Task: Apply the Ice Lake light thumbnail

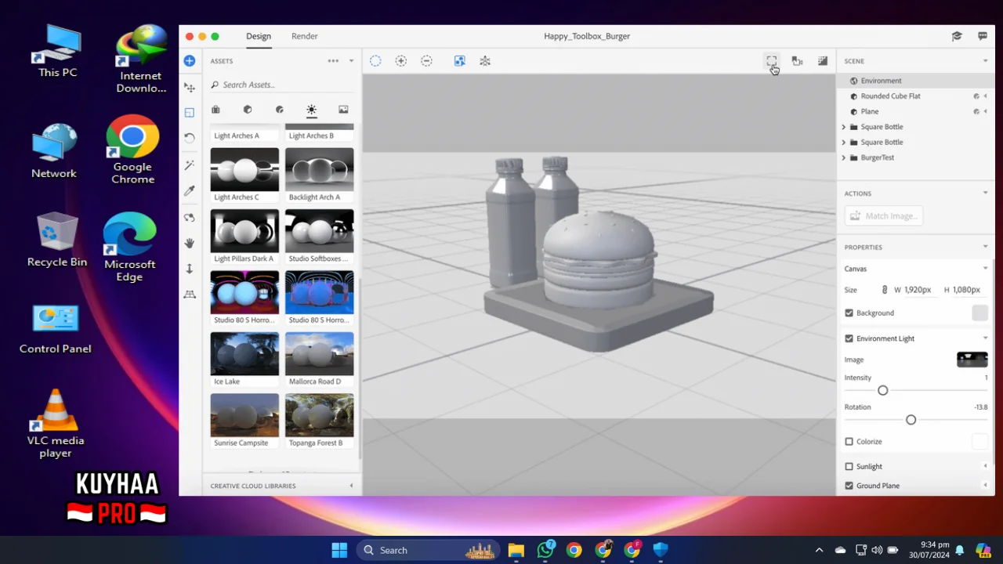Action: [x=244, y=353]
